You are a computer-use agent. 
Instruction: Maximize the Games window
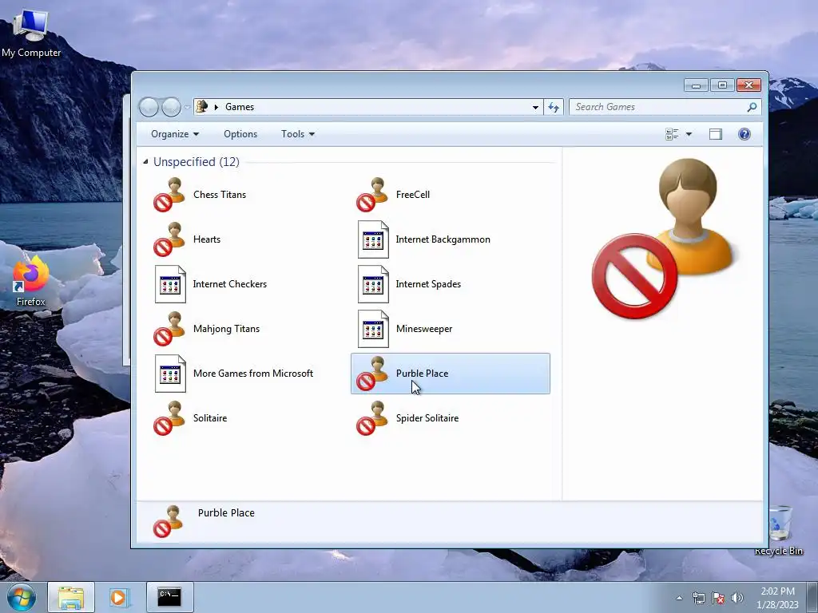pos(722,85)
